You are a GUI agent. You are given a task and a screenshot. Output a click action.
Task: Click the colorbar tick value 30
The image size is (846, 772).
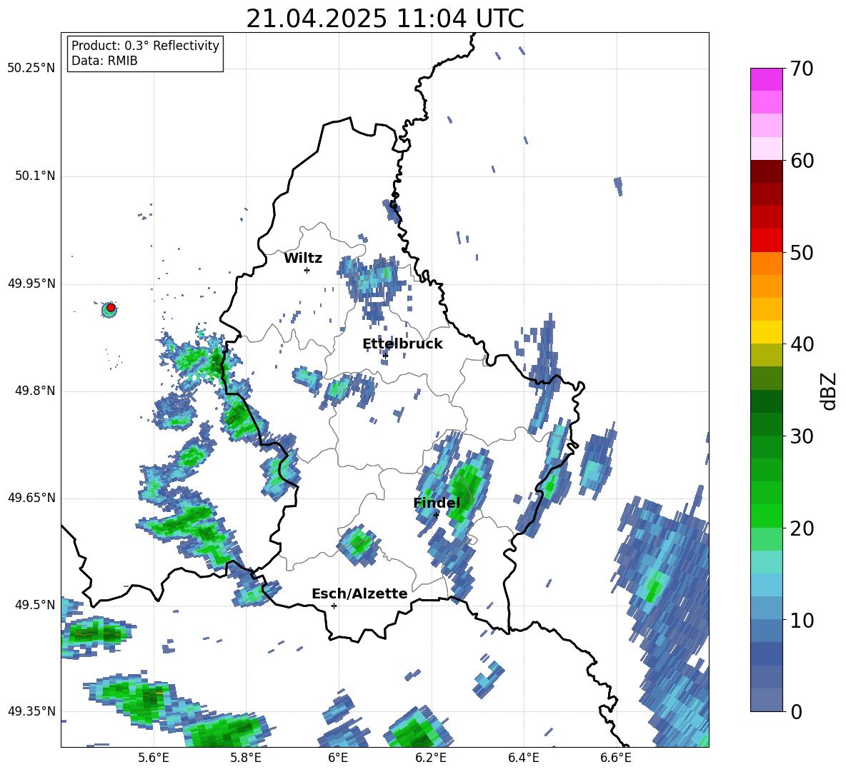[x=802, y=436]
